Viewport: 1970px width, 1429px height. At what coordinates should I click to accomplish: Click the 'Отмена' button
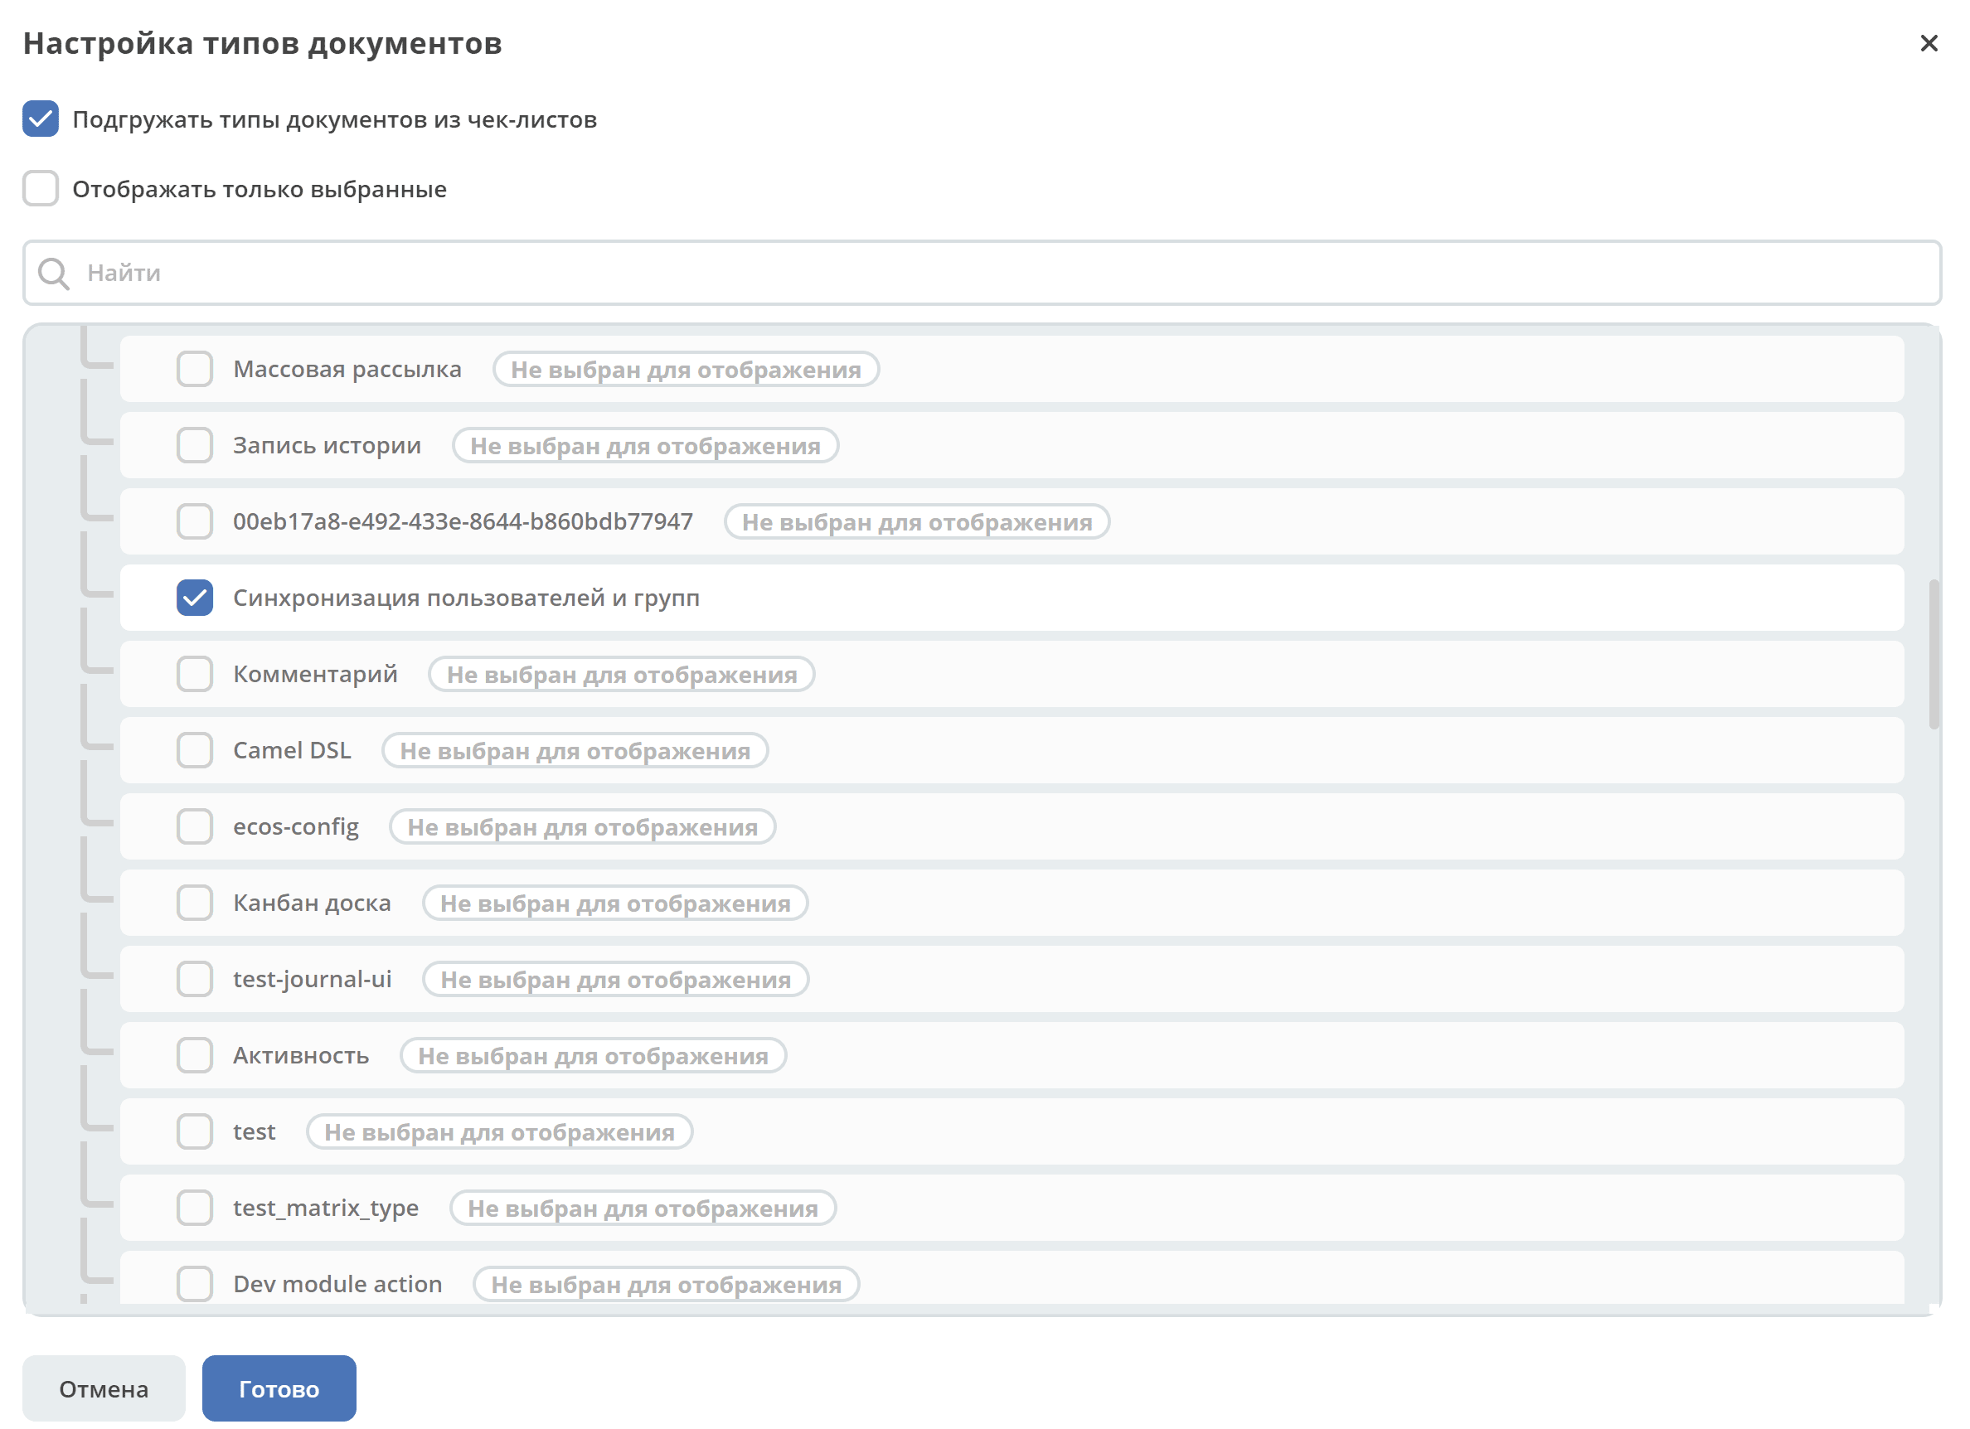pyautogui.click(x=104, y=1389)
